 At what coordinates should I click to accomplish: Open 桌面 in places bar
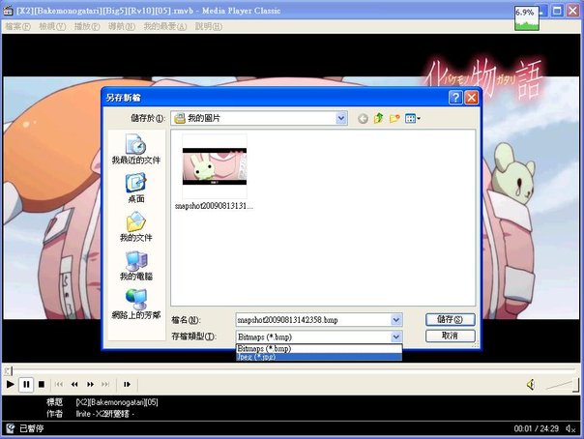point(136,188)
